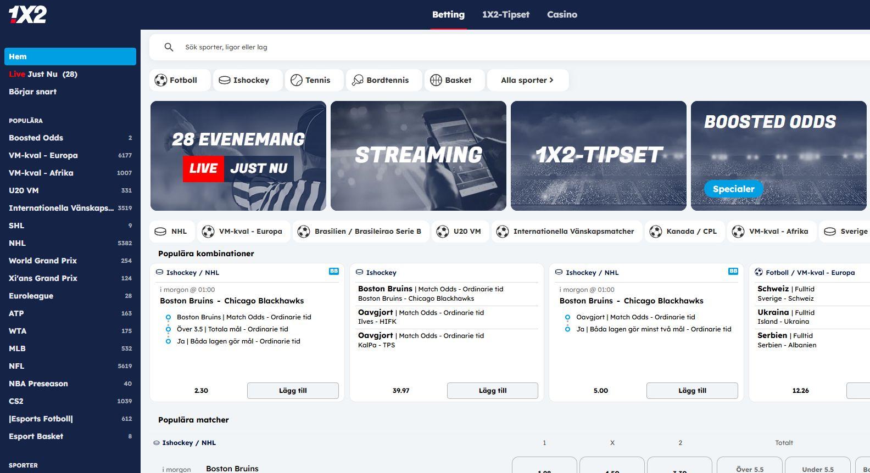
Task: Click the Under 5.5 odds button
Action: 818,465
